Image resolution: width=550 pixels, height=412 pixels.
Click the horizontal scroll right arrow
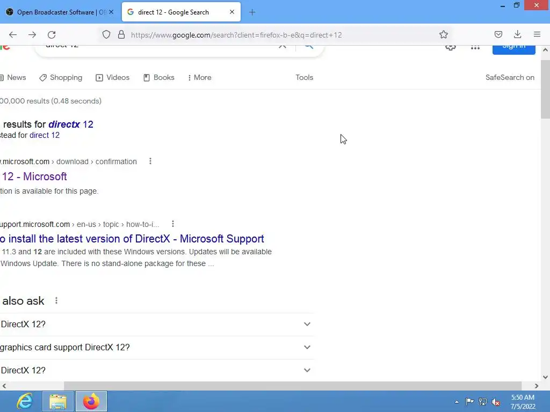click(537, 386)
